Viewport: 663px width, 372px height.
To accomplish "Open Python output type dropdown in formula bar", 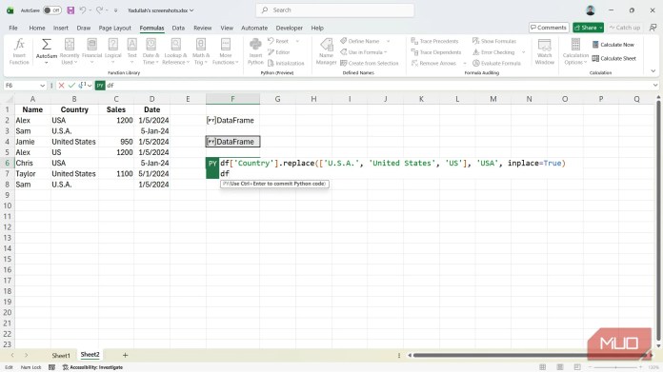I will coord(85,86).
